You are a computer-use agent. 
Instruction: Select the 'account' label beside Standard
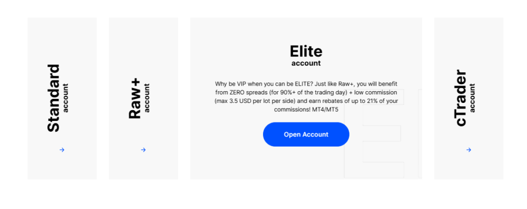pyautogui.click(x=65, y=98)
